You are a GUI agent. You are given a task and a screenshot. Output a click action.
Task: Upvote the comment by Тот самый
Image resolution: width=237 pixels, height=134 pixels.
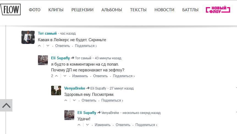point(39,46)
